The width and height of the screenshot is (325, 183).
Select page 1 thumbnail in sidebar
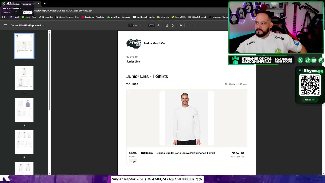[24, 46]
